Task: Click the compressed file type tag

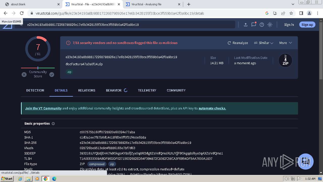Action: coord(97,164)
